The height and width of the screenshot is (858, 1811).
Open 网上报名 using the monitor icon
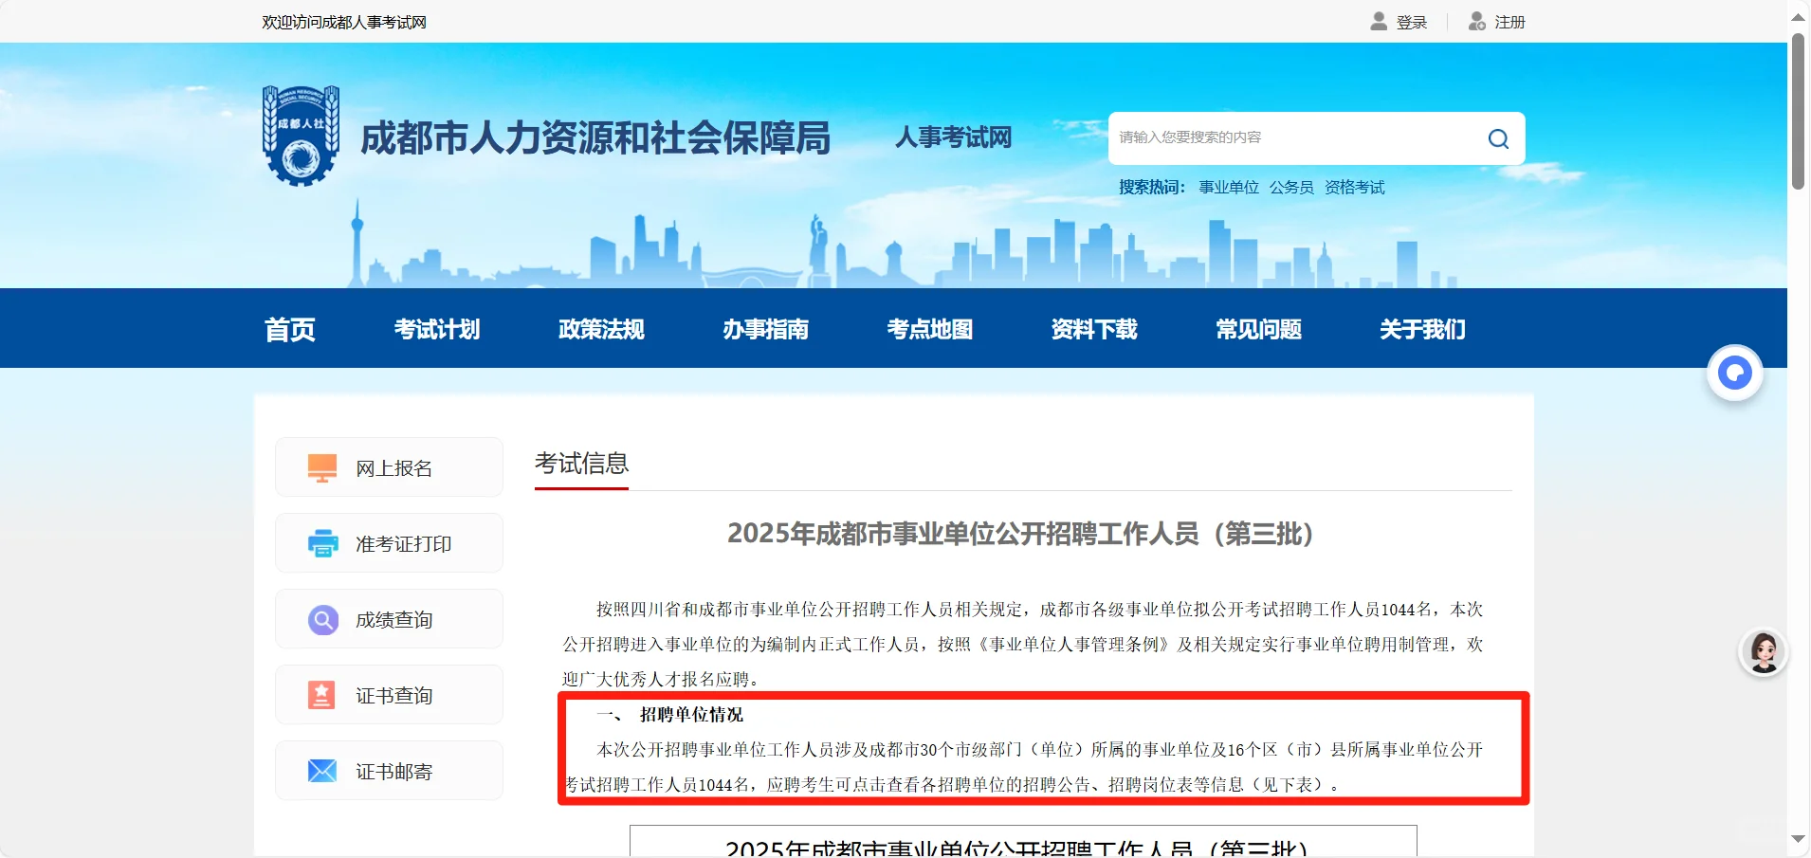[321, 466]
